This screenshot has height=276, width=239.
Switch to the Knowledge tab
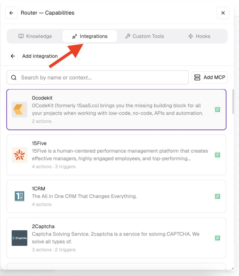point(35,36)
